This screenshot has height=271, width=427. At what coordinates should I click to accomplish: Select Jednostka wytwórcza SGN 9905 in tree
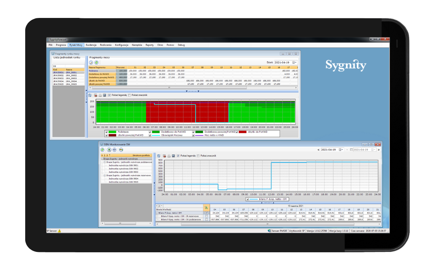point(123,182)
